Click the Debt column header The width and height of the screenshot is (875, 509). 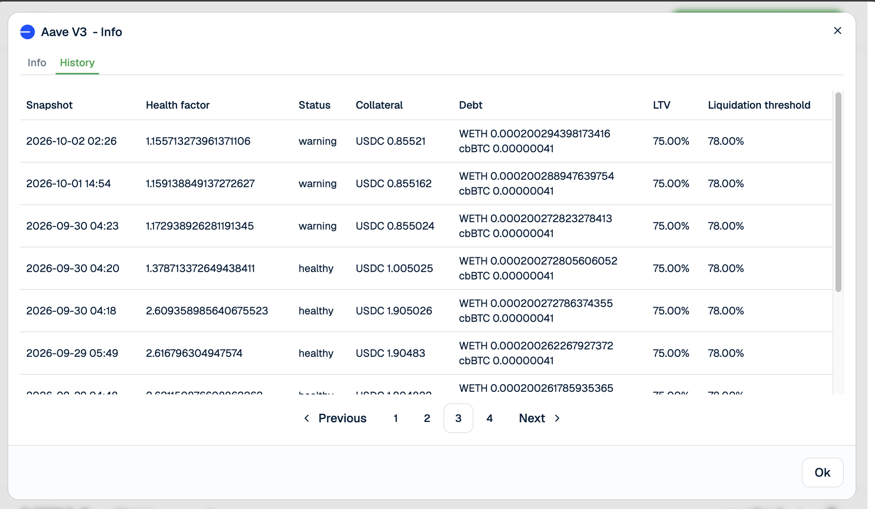(470, 105)
